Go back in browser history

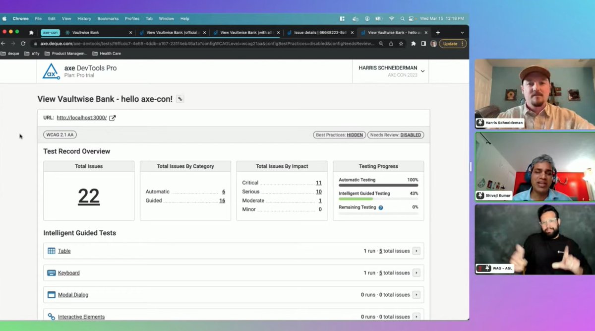tap(3, 44)
